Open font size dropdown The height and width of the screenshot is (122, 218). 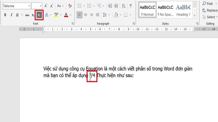[x=40, y=6]
